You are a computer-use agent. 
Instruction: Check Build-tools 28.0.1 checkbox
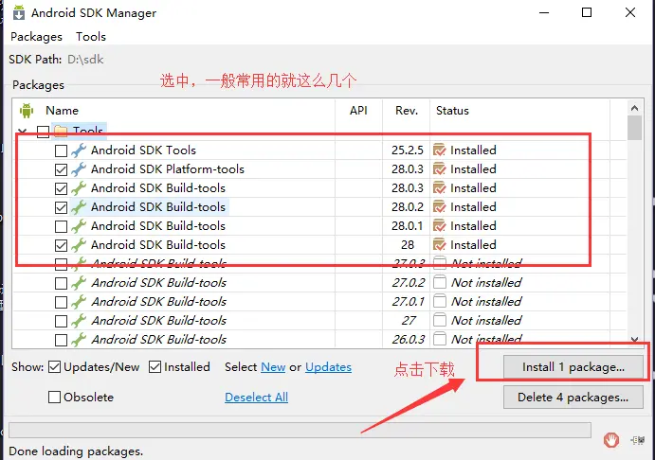[x=61, y=226]
